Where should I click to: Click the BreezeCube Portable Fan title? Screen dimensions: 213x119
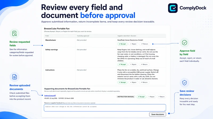coord(57,29)
